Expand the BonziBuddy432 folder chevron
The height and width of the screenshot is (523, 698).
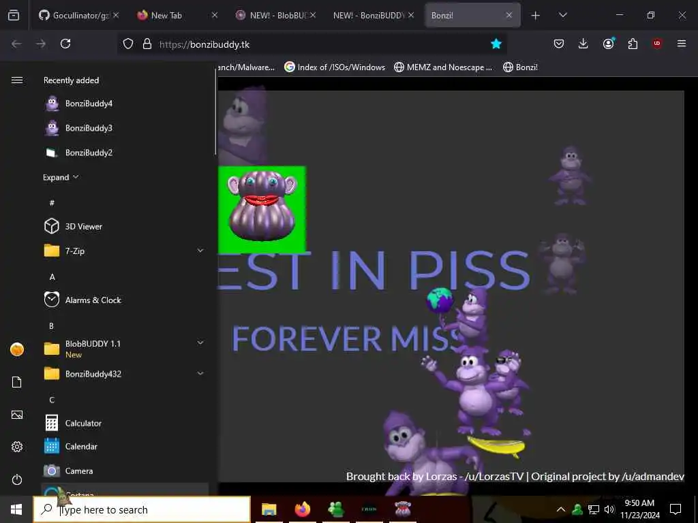click(x=200, y=374)
